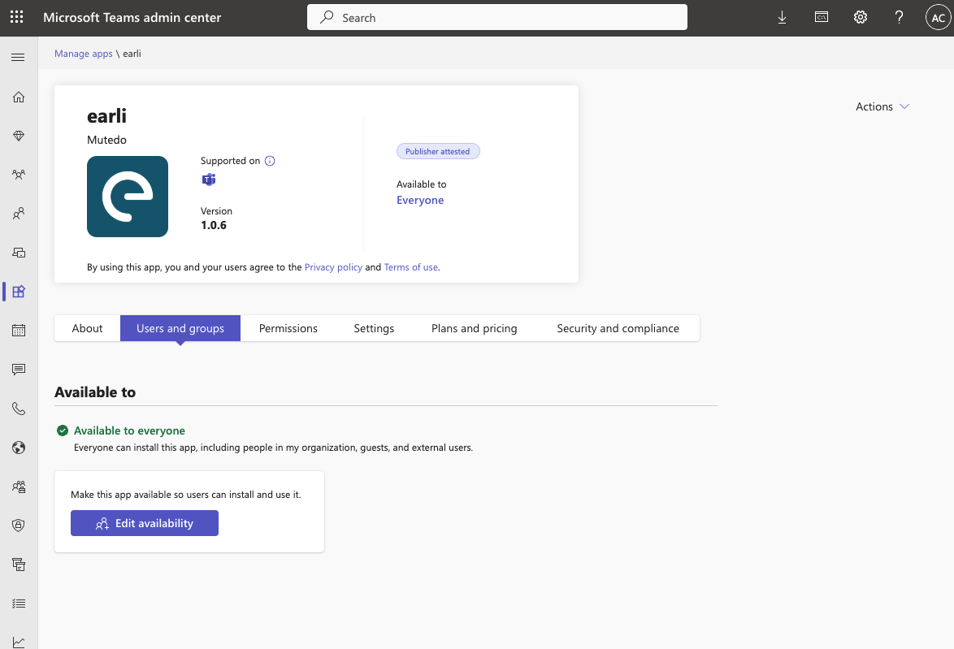Open the stacked boxes sidebar icon

pyautogui.click(x=19, y=565)
